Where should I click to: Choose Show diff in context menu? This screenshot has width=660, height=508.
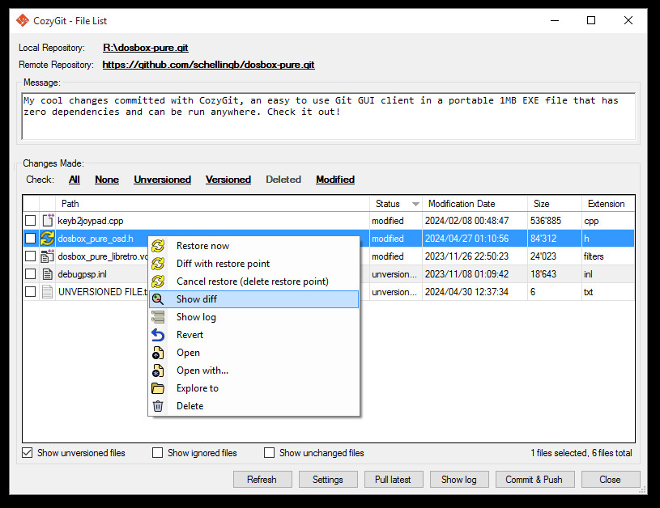[x=253, y=299]
